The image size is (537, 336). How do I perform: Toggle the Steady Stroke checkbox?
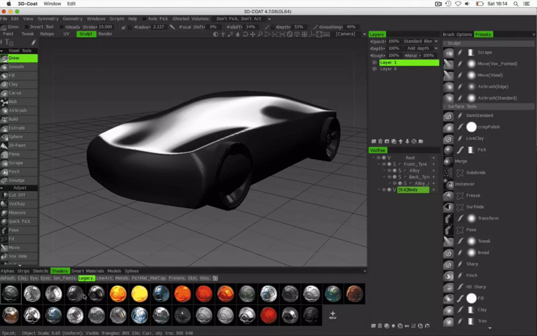pos(62,27)
